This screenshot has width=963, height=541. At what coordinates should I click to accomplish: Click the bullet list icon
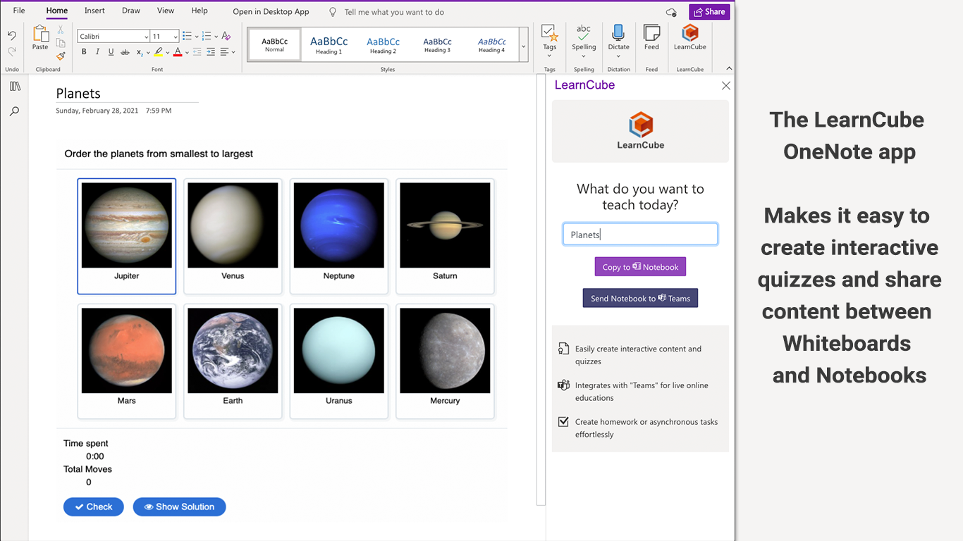pos(187,36)
